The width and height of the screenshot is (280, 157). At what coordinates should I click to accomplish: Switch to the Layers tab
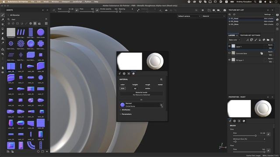[231, 35]
